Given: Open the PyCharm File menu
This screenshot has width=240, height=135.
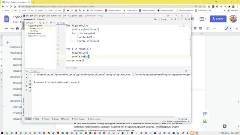Looking at the screenshot, I should click(27, 16).
